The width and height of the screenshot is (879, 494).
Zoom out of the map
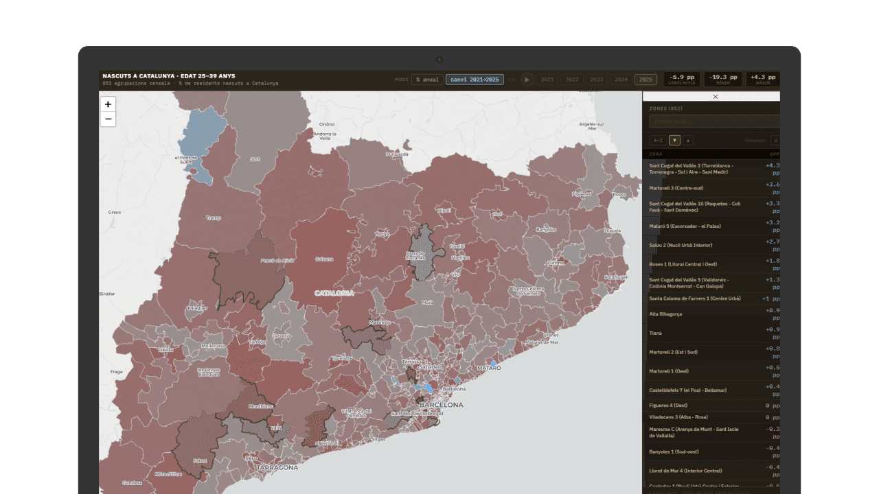(108, 119)
